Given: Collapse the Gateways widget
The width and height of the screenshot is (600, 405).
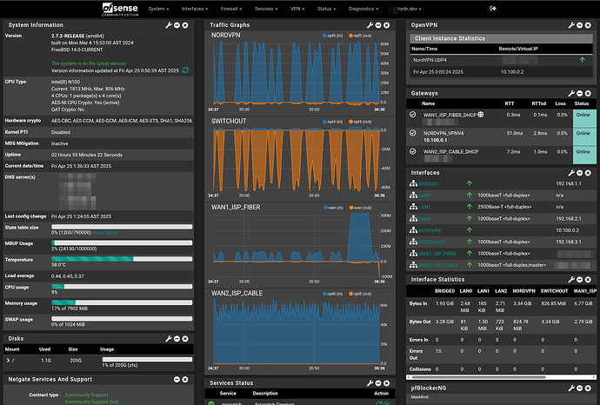Looking at the screenshot, I should (580, 93).
